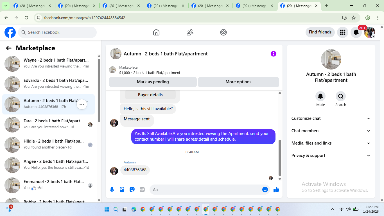Choose a sticker

(x=132, y=190)
